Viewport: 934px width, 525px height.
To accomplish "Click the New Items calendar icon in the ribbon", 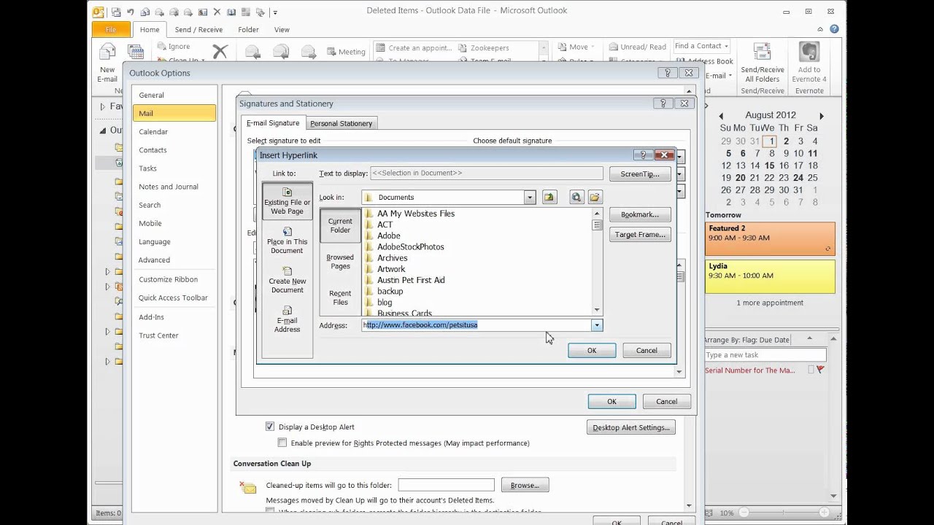I will (135, 52).
